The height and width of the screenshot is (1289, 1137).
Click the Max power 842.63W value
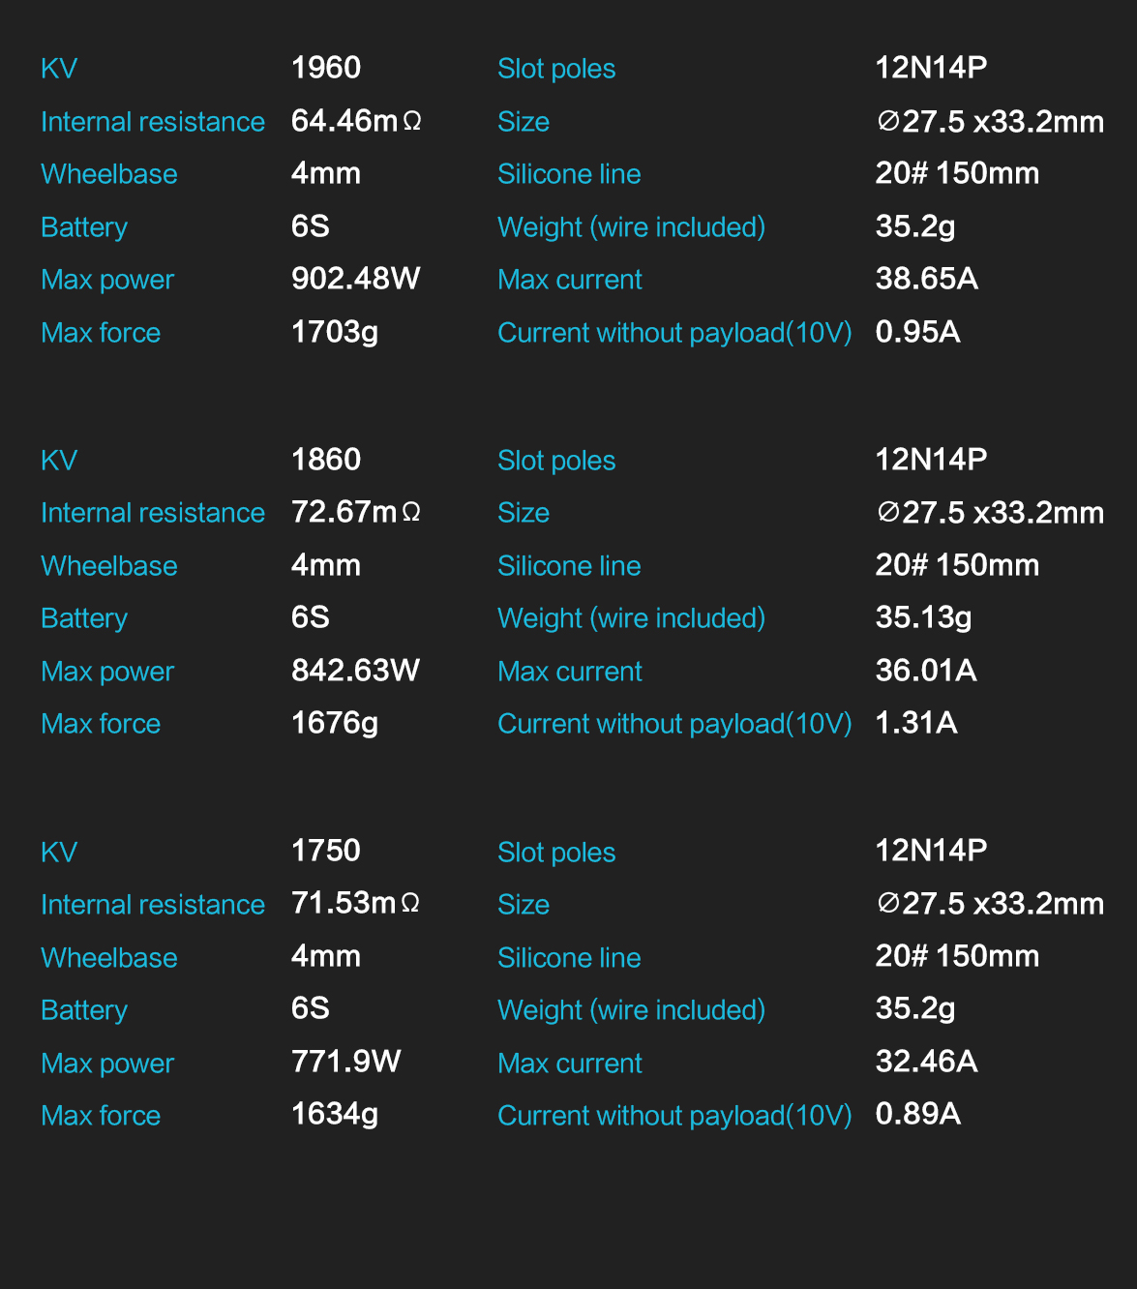pyautogui.click(x=356, y=670)
